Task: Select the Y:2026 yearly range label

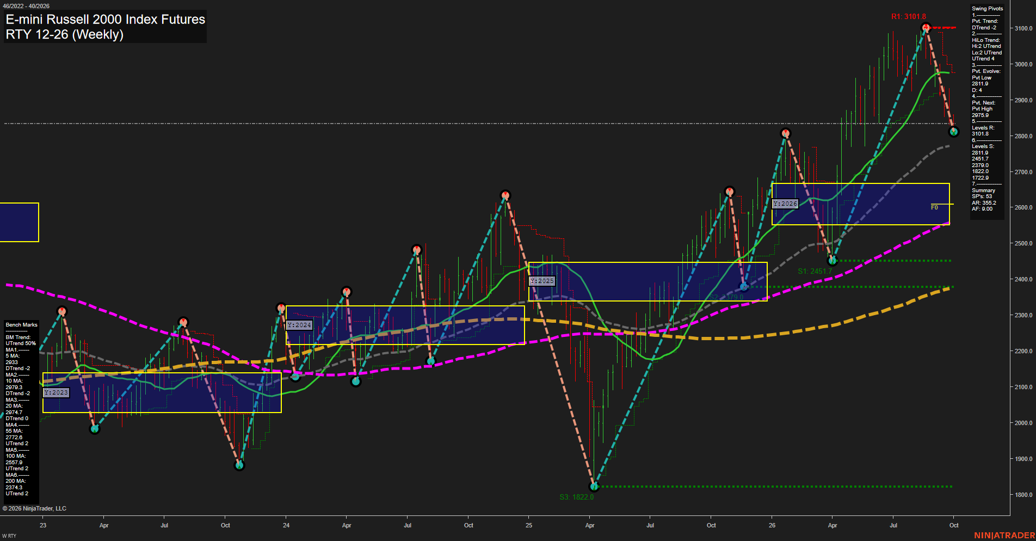Action: (x=785, y=204)
